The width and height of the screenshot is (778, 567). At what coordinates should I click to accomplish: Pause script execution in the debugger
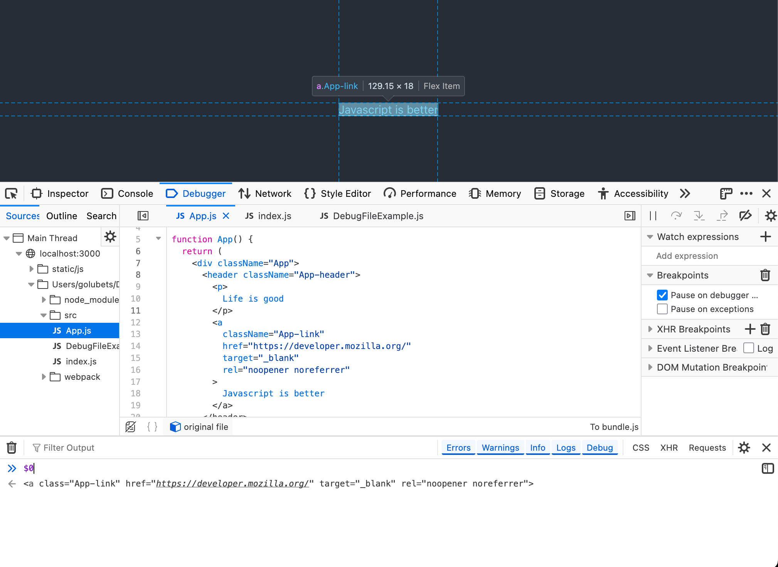[x=653, y=216]
